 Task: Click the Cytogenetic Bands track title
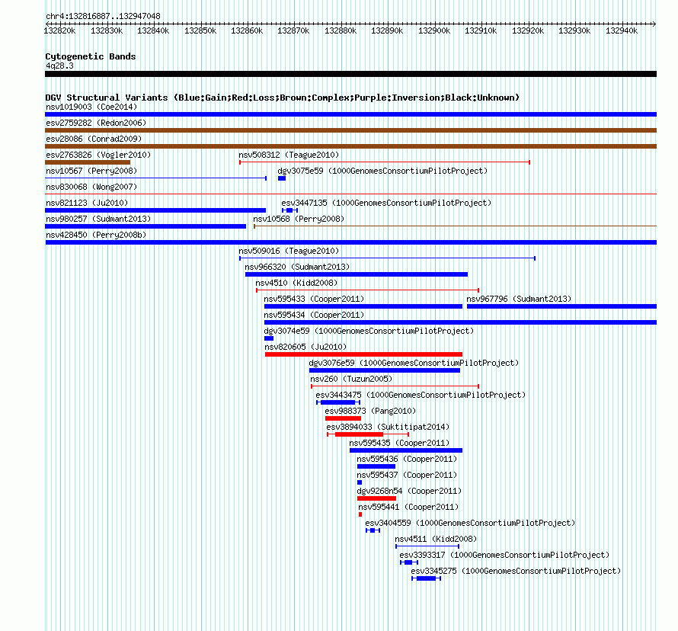[91, 56]
